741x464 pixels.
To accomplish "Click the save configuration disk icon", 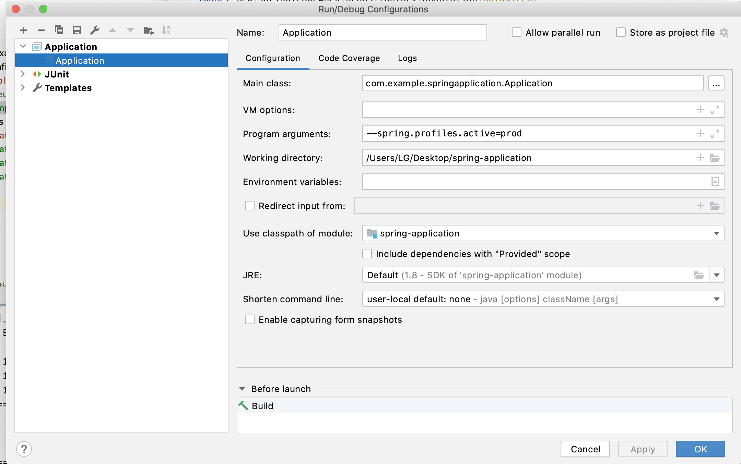I will [77, 30].
